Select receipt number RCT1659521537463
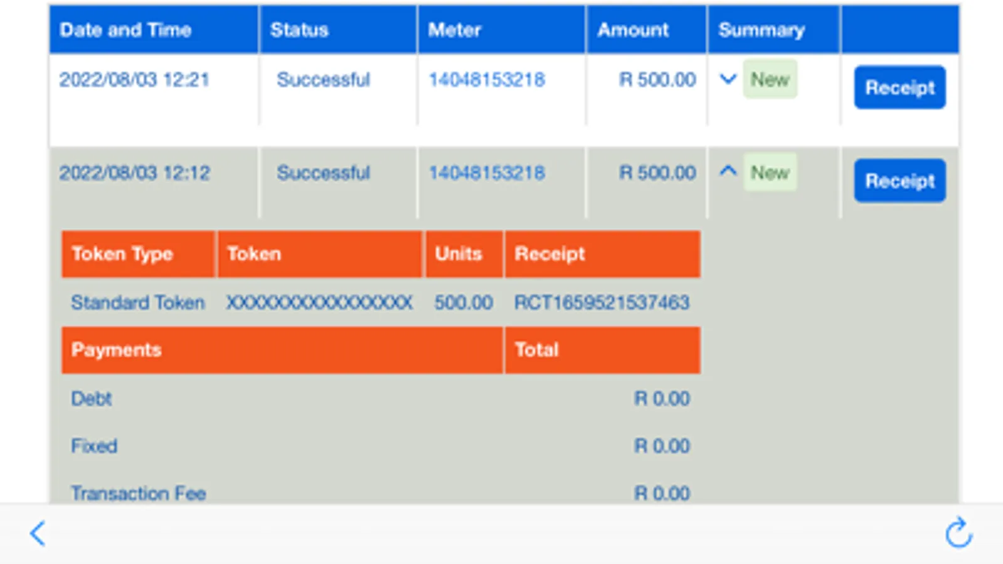The height and width of the screenshot is (564, 1003). pos(602,303)
